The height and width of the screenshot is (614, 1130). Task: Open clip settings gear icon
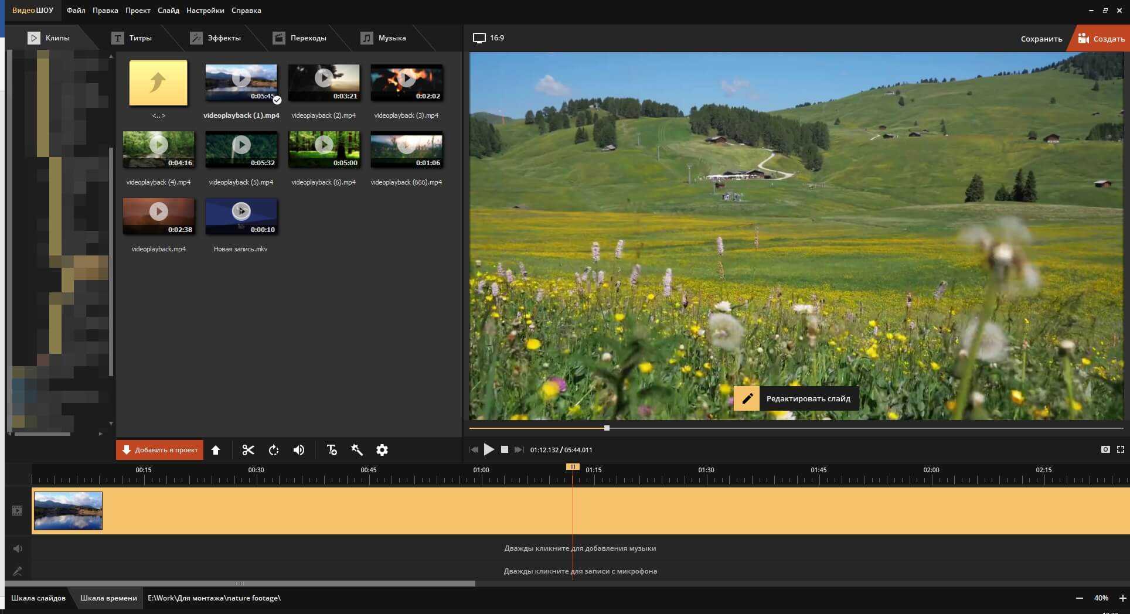[x=382, y=450]
